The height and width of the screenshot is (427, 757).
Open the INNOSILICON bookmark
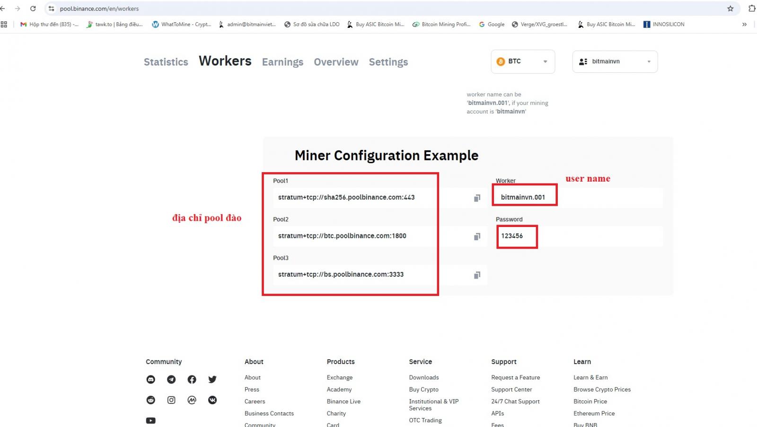coord(664,24)
